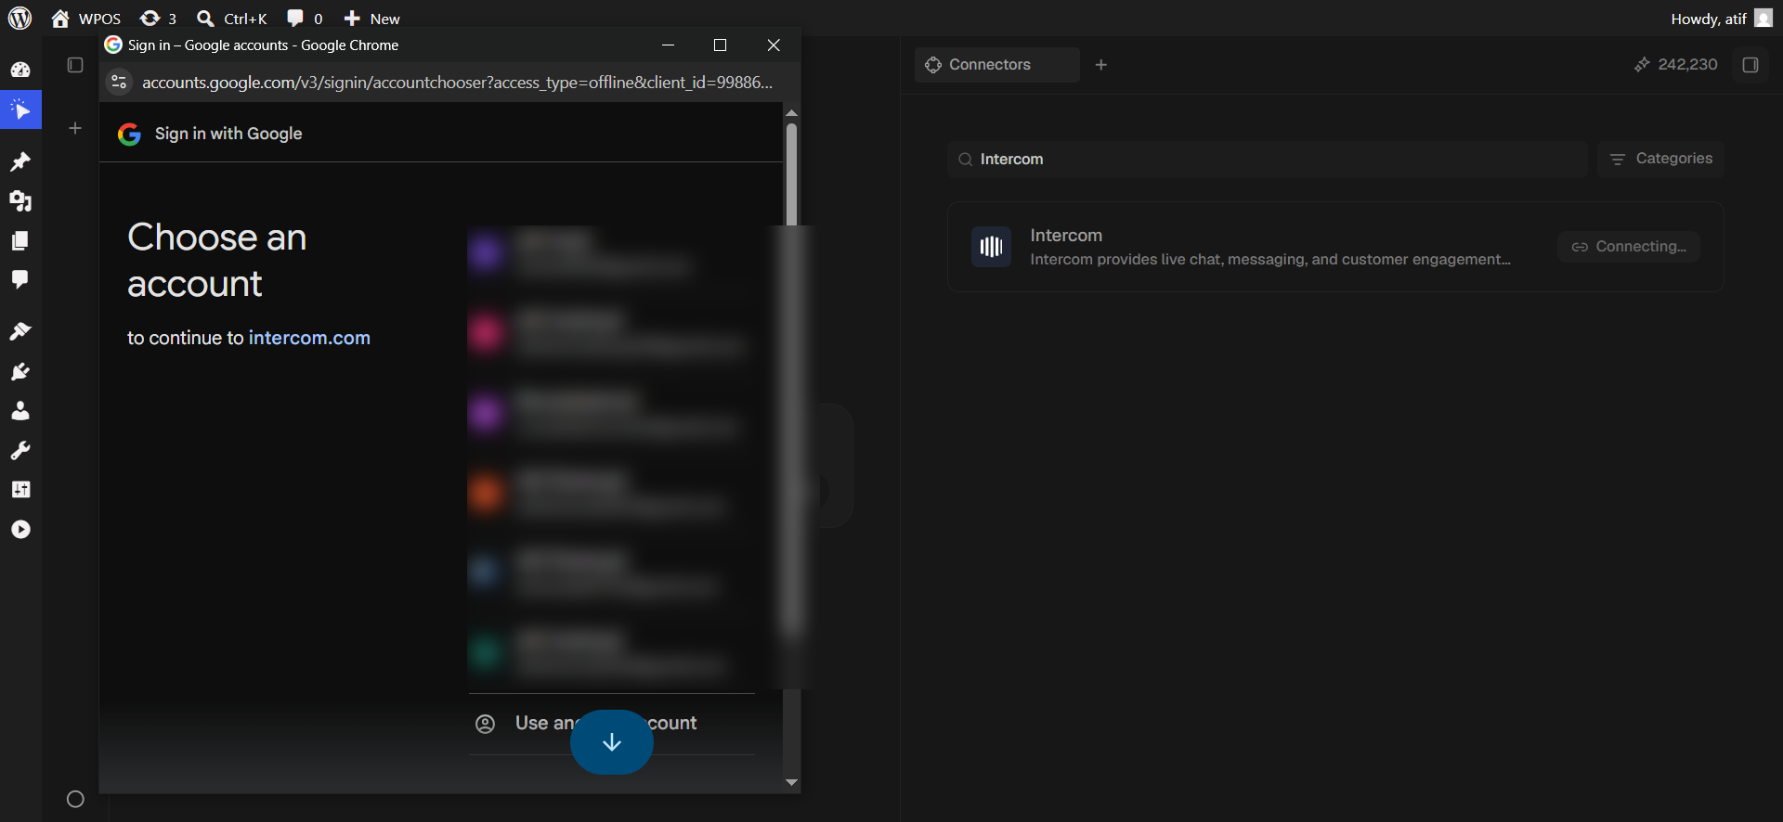Image resolution: width=1783 pixels, height=822 pixels.
Task: Select the green-avatar blurred Google account
Action: click(x=611, y=653)
